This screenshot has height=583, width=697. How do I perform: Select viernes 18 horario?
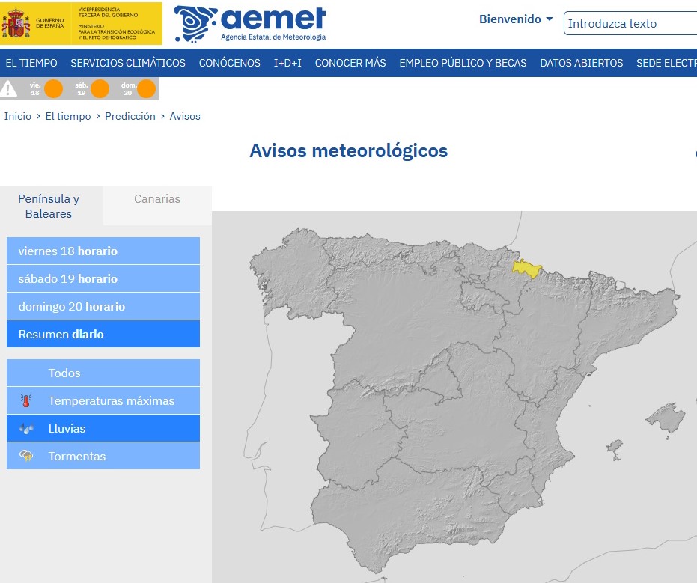point(103,251)
